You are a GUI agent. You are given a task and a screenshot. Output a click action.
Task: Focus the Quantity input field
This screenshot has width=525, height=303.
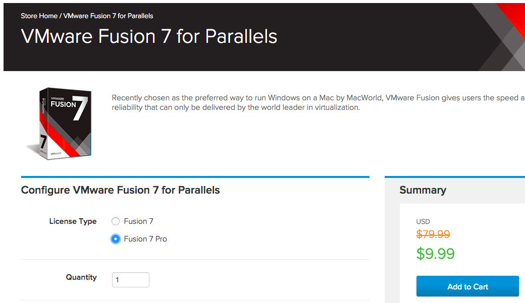click(x=131, y=280)
